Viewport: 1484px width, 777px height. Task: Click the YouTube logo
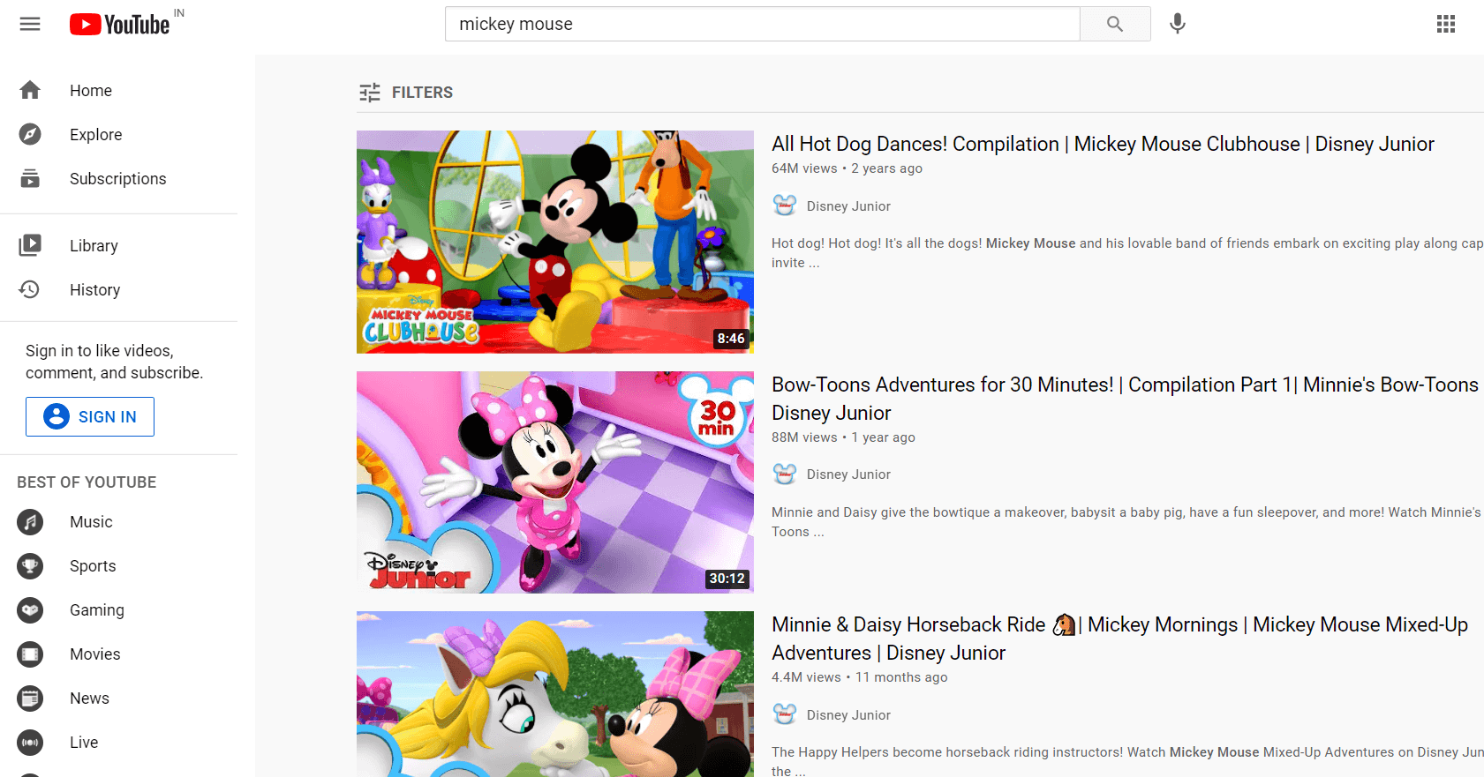120,24
